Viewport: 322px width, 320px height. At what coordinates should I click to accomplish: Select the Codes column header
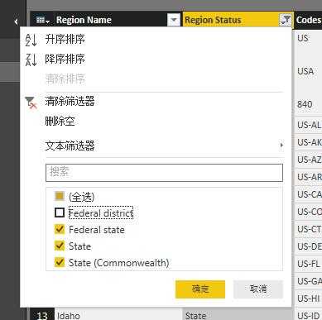(x=308, y=20)
